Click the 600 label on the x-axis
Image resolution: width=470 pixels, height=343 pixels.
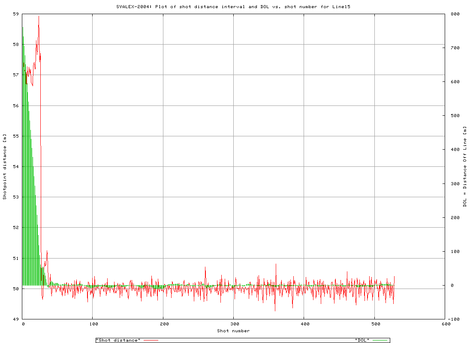[x=446, y=324]
